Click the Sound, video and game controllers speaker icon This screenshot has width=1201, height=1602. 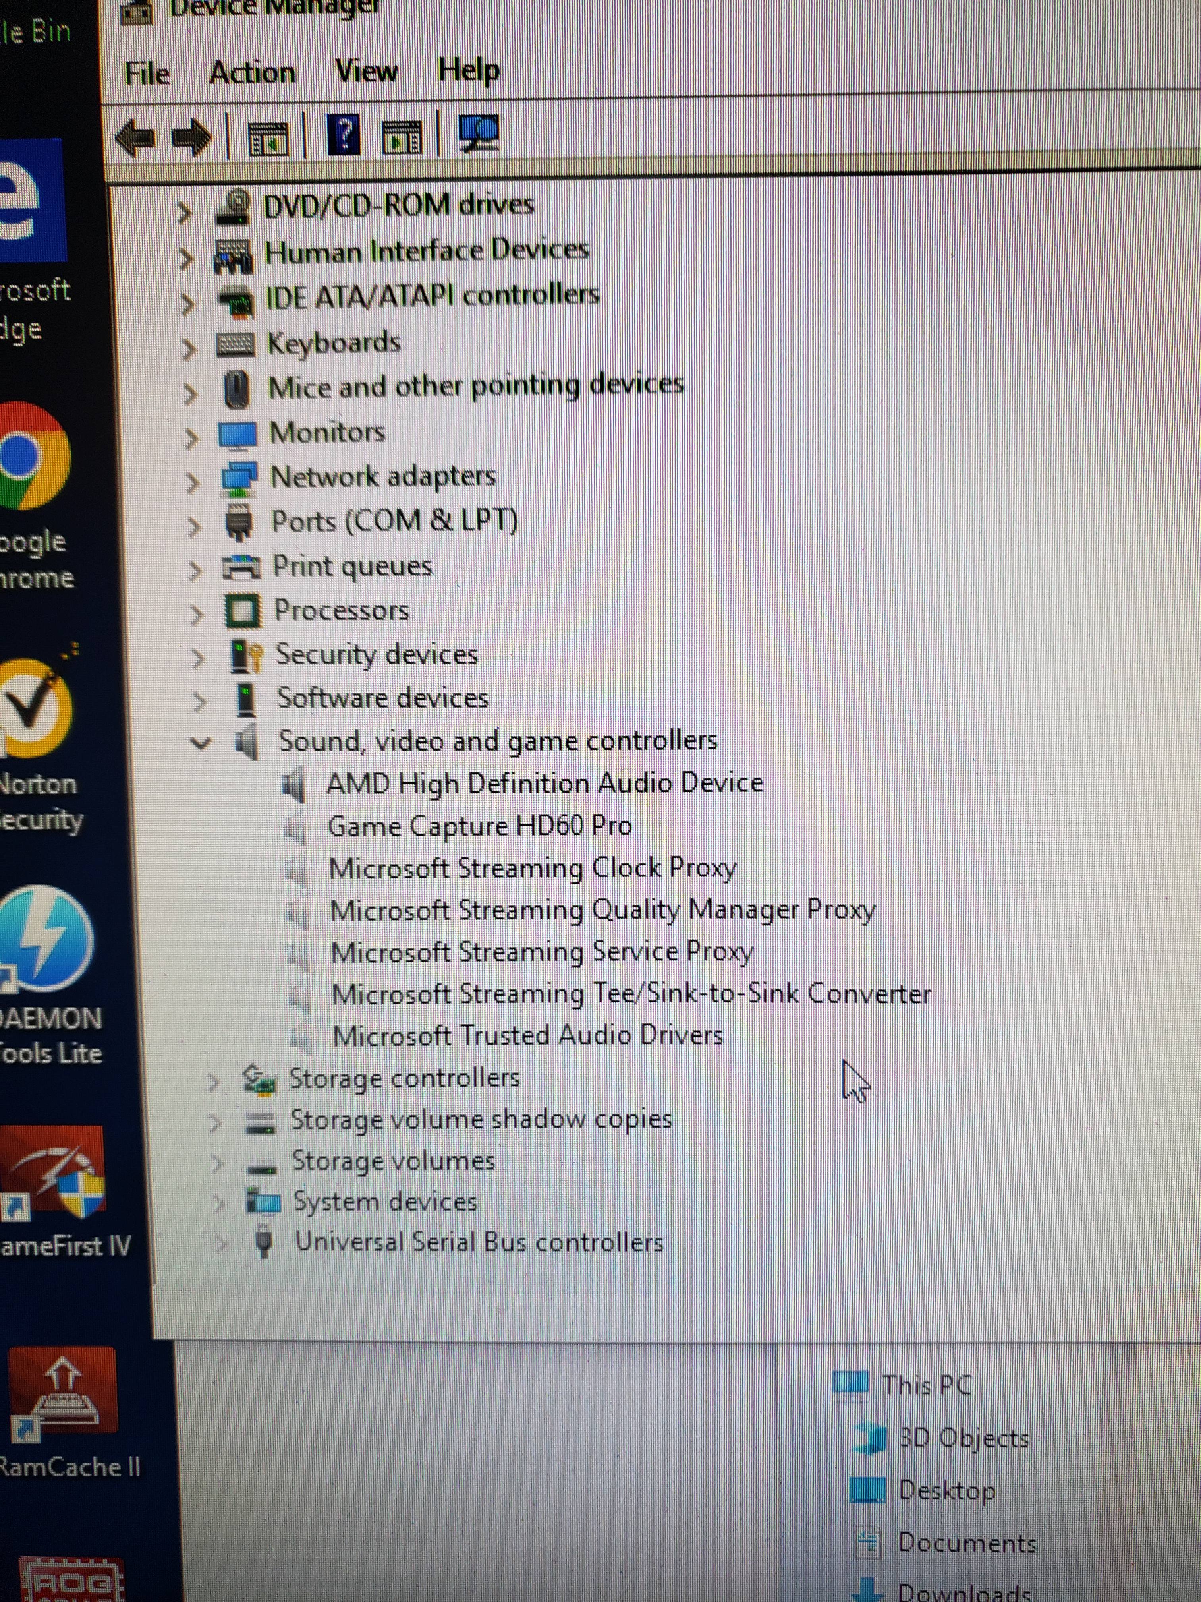pyautogui.click(x=246, y=742)
